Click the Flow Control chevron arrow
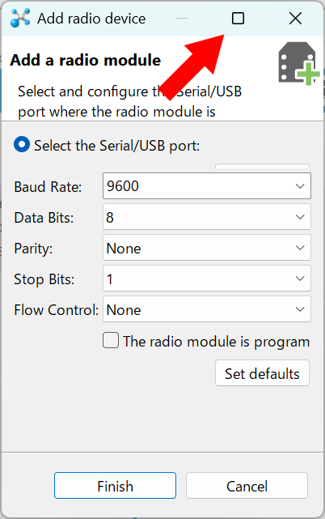 tap(300, 309)
